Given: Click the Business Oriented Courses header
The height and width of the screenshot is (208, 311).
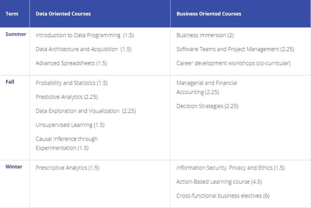Looking at the screenshot, I should point(209,14).
